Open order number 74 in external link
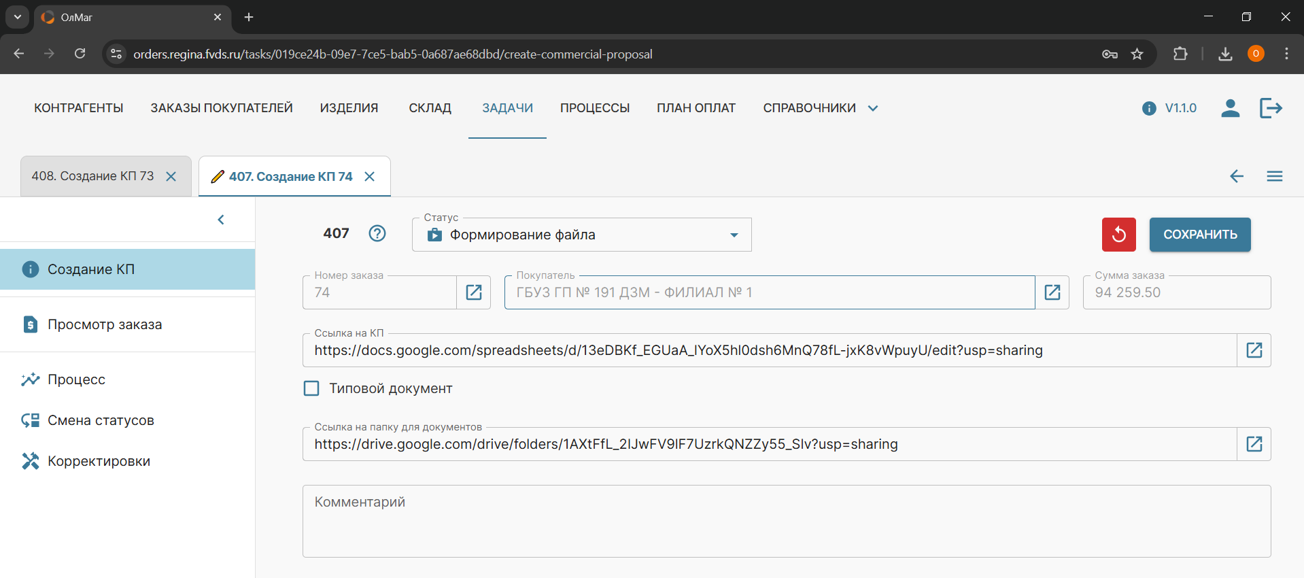 (x=473, y=292)
